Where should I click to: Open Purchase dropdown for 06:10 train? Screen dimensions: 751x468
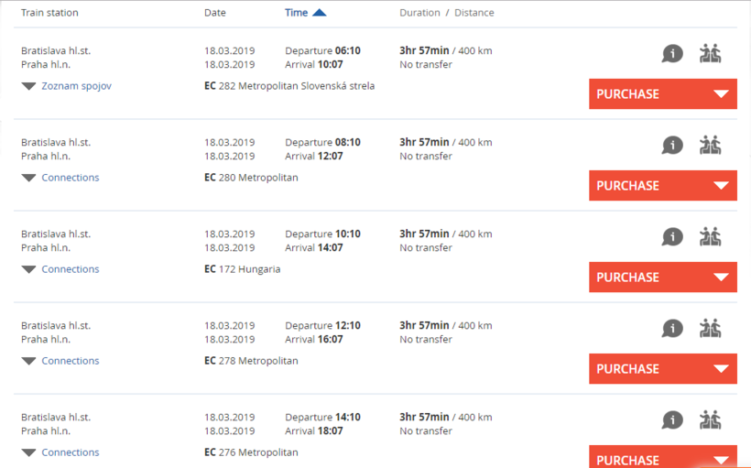[721, 94]
